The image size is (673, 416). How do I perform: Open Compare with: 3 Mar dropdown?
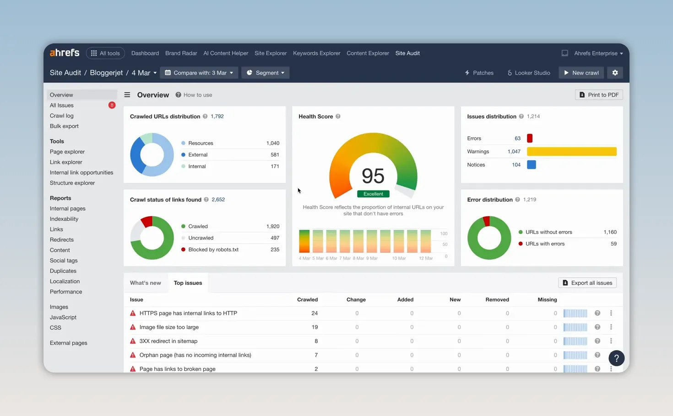[x=199, y=73]
